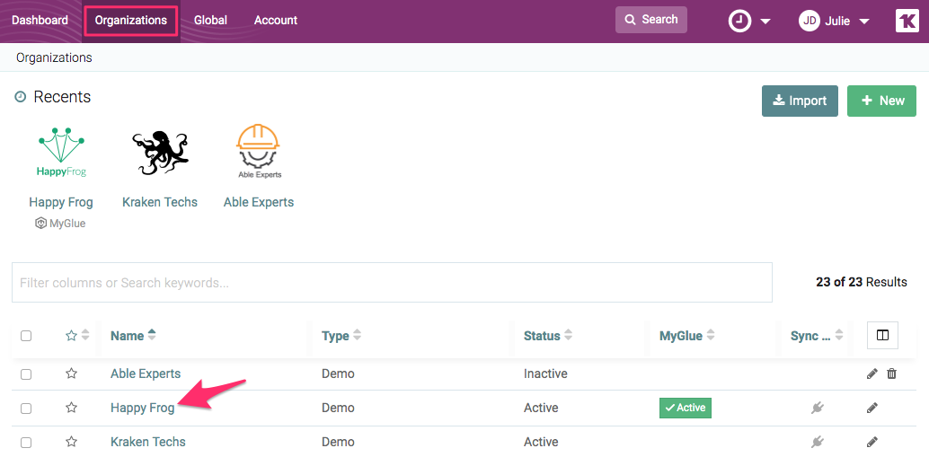Click the Kraken Techs sync plug icon
929x457 pixels.
tap(817, 442)
